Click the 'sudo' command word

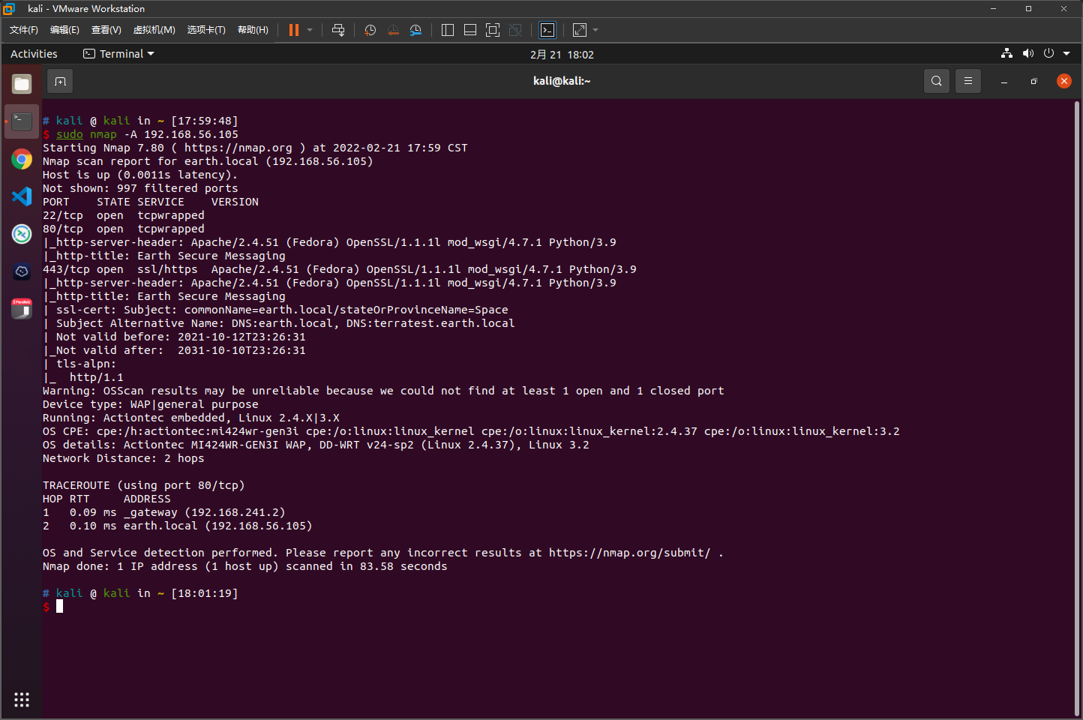pyautogui.click(x=70, y=134)
